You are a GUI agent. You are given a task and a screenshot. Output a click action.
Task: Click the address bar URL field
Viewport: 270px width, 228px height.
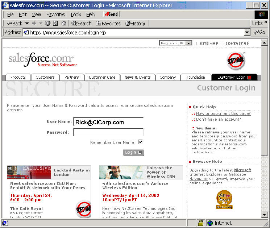(x=133, y=32)
